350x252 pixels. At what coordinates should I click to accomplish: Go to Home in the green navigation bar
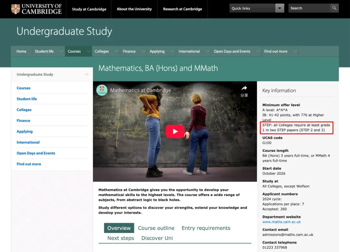[21, 51]
